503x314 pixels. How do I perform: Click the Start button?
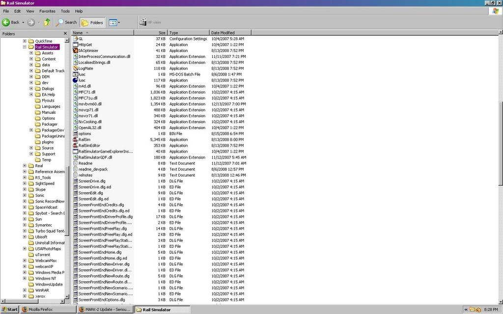coord(10,310)
